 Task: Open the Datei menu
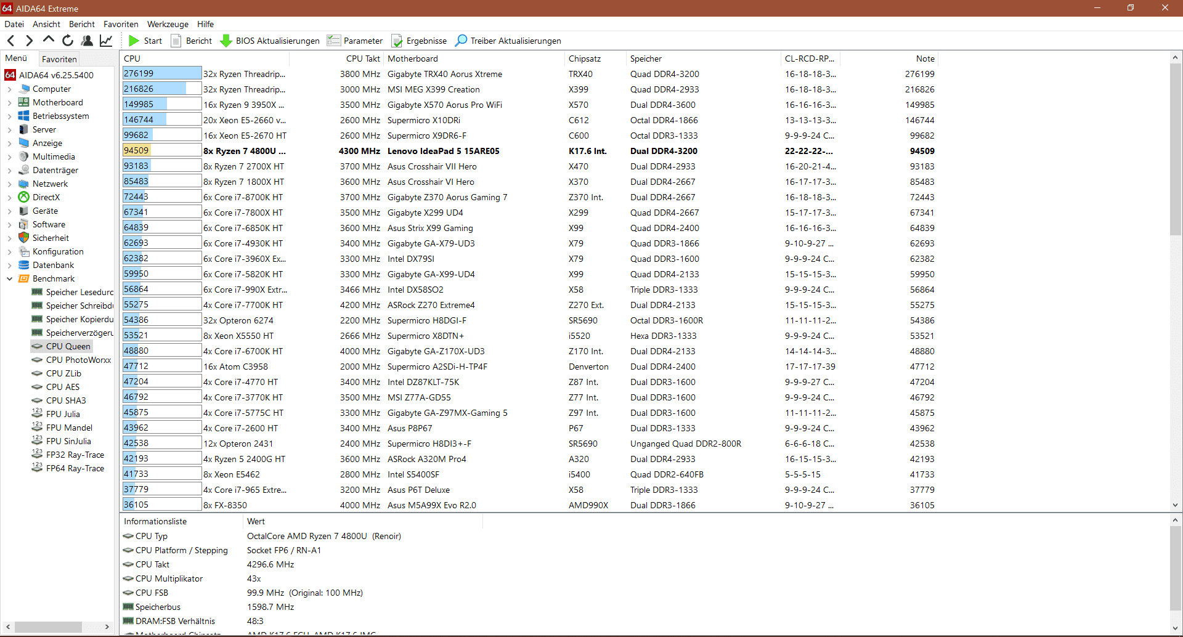click(14, 24)
